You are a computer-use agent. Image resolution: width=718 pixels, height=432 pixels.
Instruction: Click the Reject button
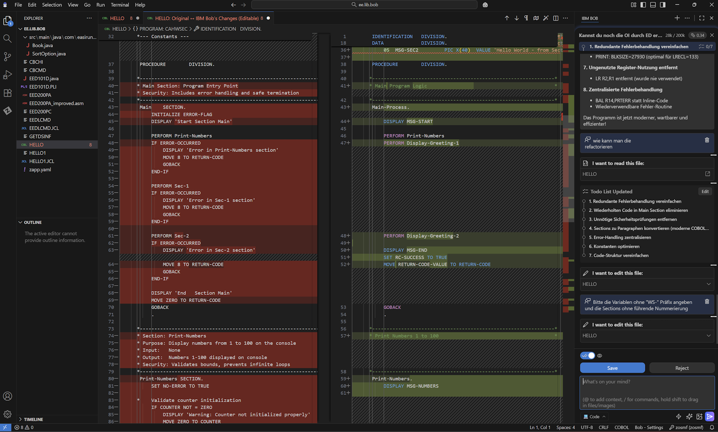point(682,368)
